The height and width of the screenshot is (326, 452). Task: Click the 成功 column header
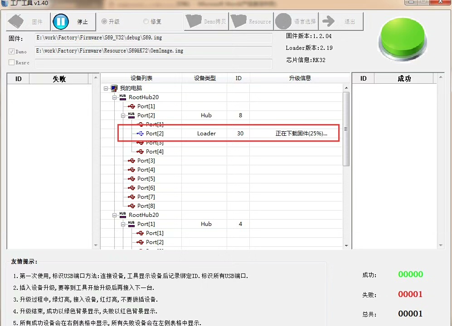coord(404,79)
